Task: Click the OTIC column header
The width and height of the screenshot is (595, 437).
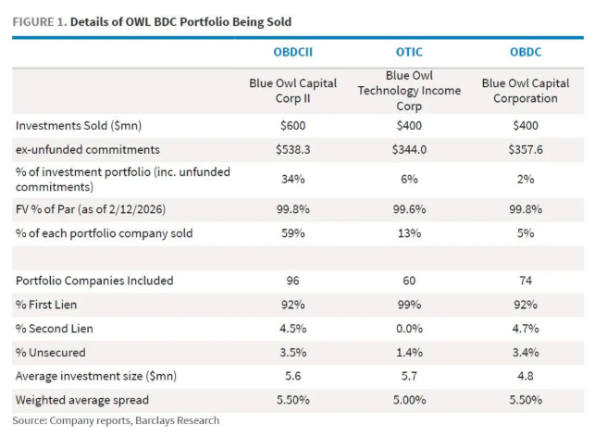Action: (x=410, y=50)
